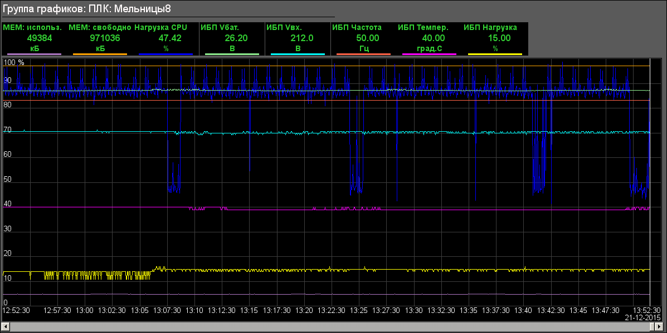This screenshot has height=333, width=667.
Task: Select the ИБП Частота legend label
Action: pos(357,27)
